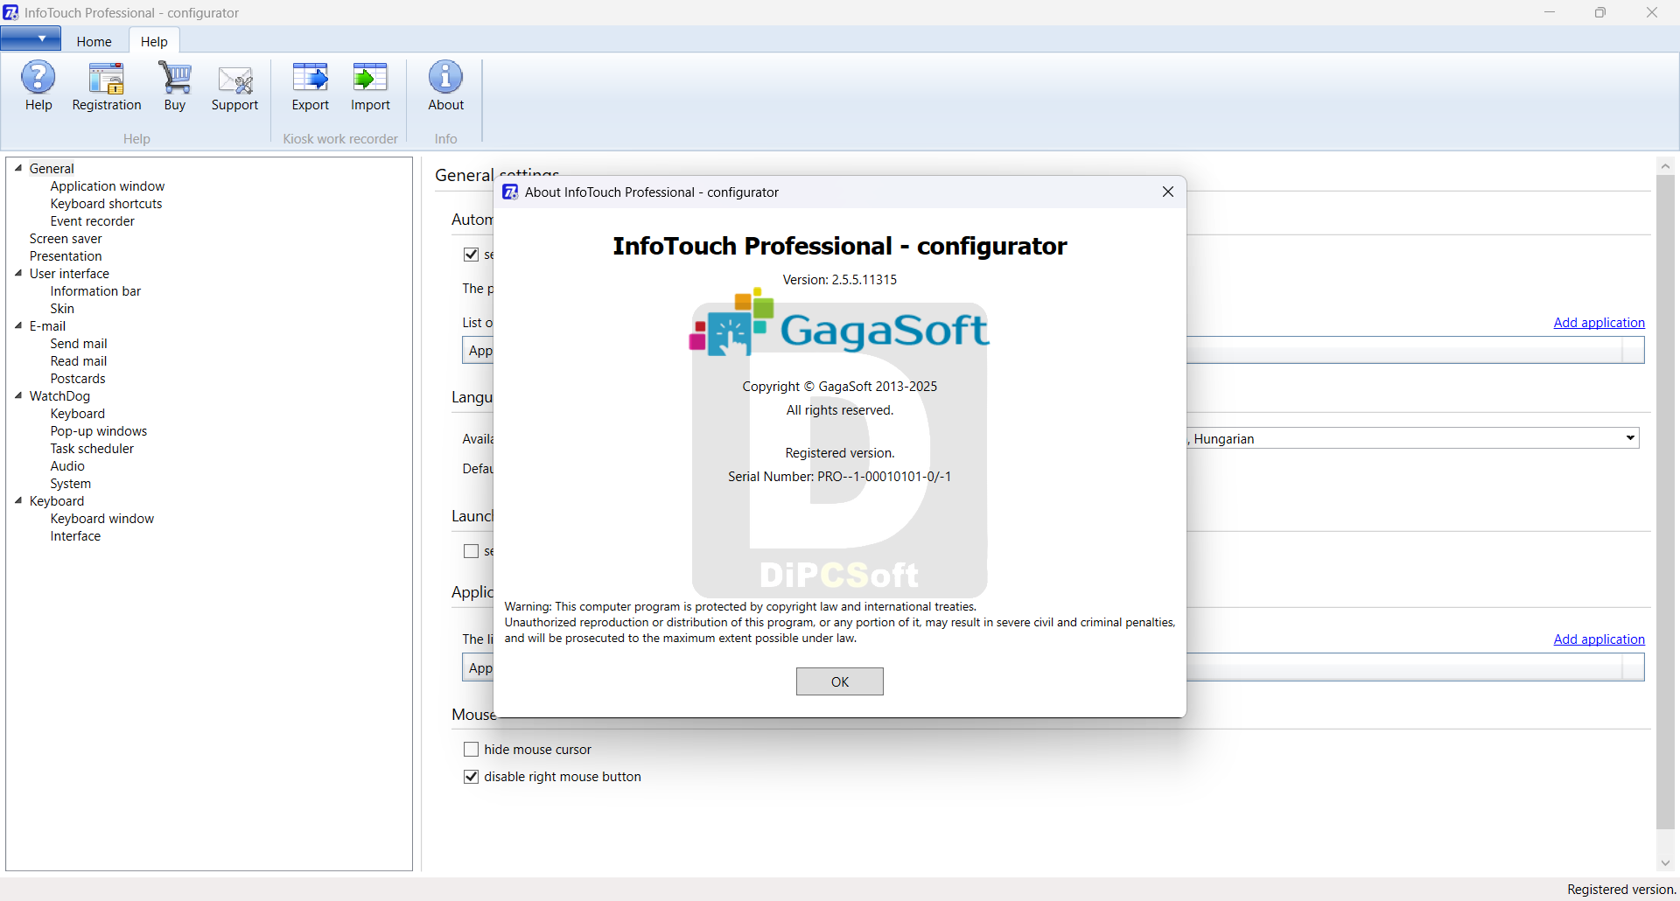1680x901 pixels.
Task: Click the scrollbar up arrow
Action: pos(1665,165)
